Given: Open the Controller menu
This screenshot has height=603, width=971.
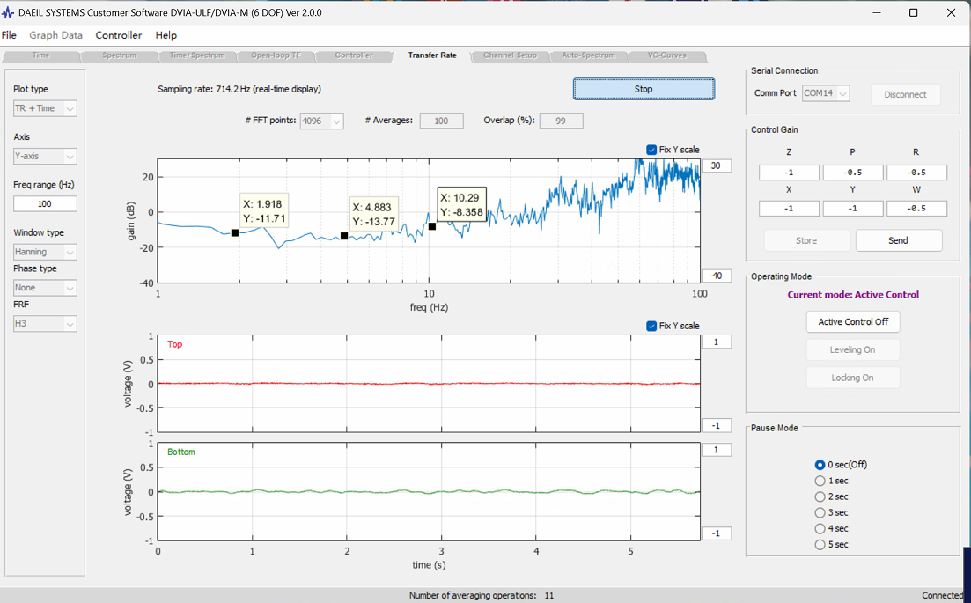Looking at the screenshot, I should coord(118,35).
